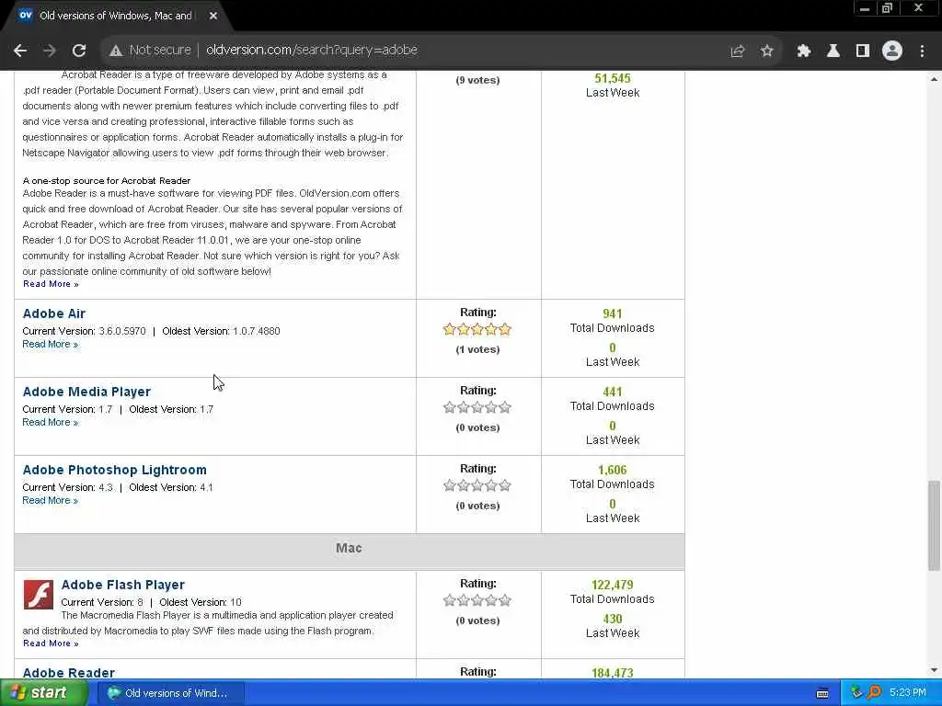Viewport: 942px width, 706px height.
Task: Bookmark this page with the star icon
Action: [x=766, y=51]
